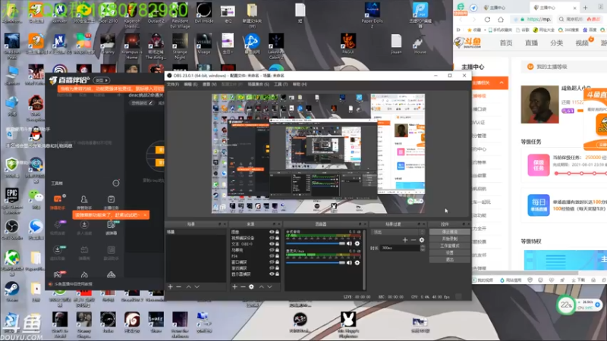The width and height of the screenshot is (607, 341).
Task: Toggle visibility of 窗口捕获 source
Action: pos(272,262)
